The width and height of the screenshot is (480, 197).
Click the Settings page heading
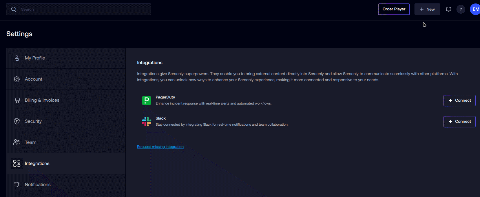coord(19,34)
